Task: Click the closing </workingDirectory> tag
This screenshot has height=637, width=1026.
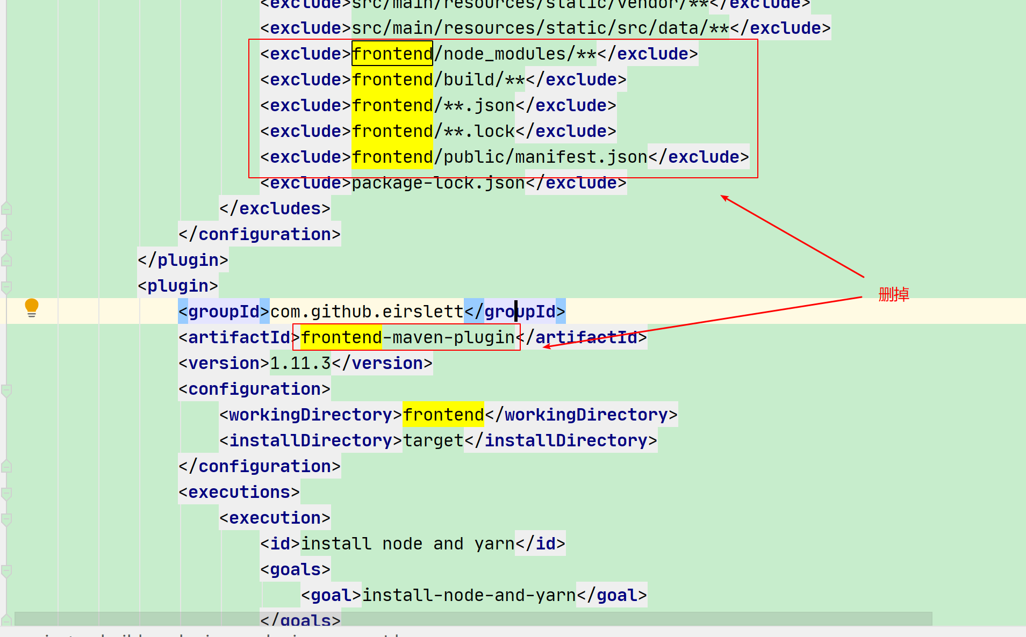Action: 581,415
